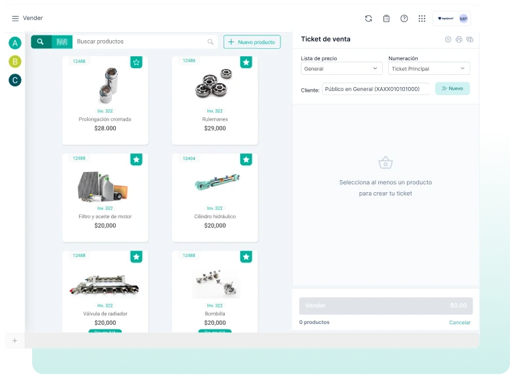Click the Cilindro hidráulico product name
516x381 pixels.
tap(215, 216)
